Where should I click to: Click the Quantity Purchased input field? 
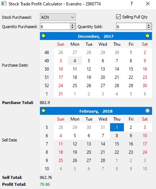click(x=55, y=26)
